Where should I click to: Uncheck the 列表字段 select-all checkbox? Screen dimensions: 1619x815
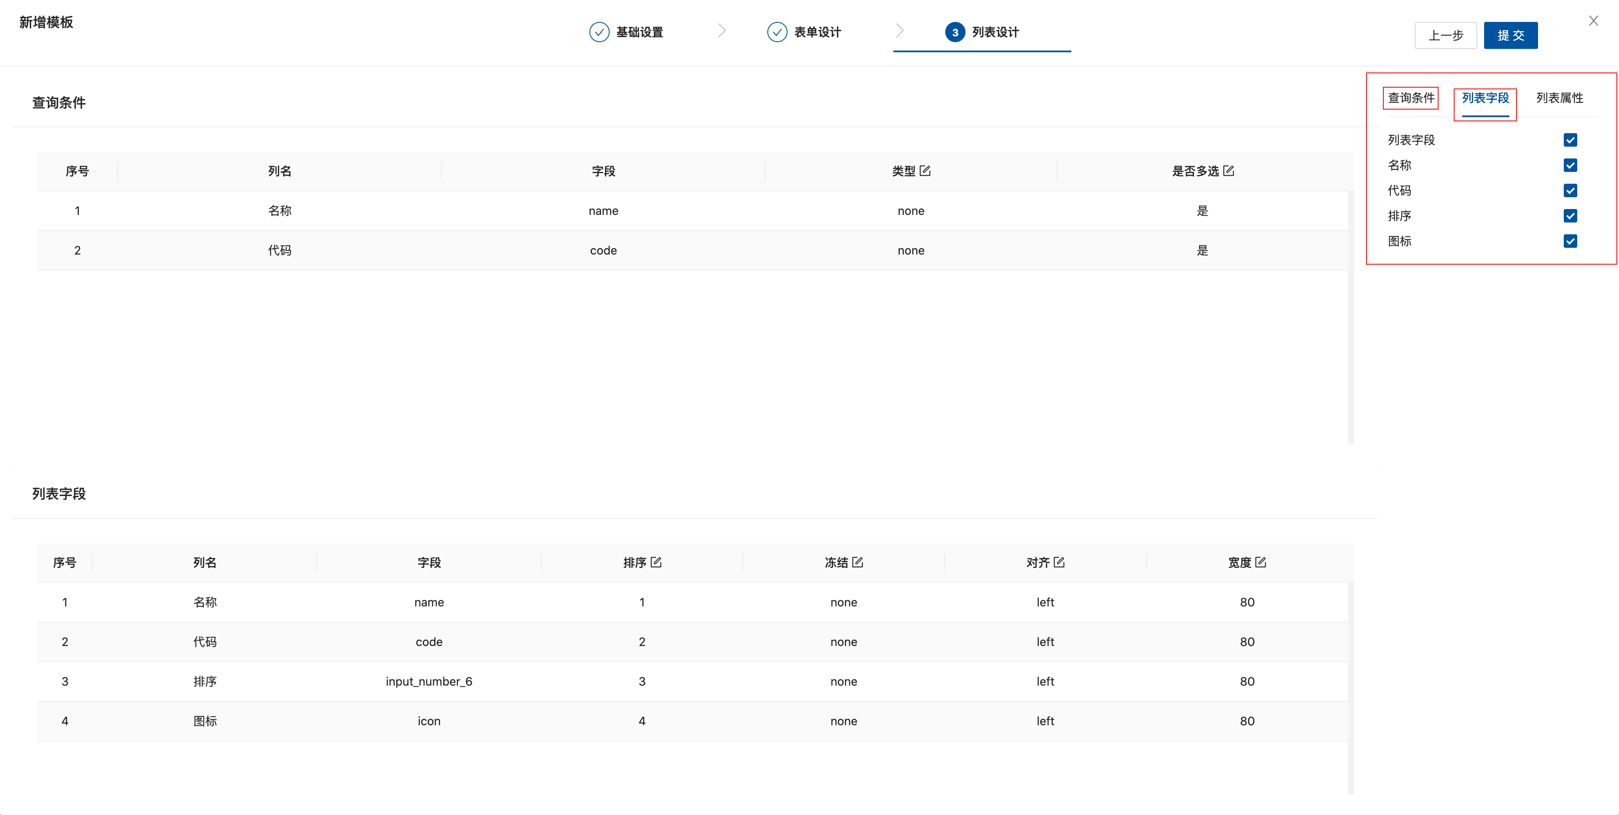[1570, 140]
